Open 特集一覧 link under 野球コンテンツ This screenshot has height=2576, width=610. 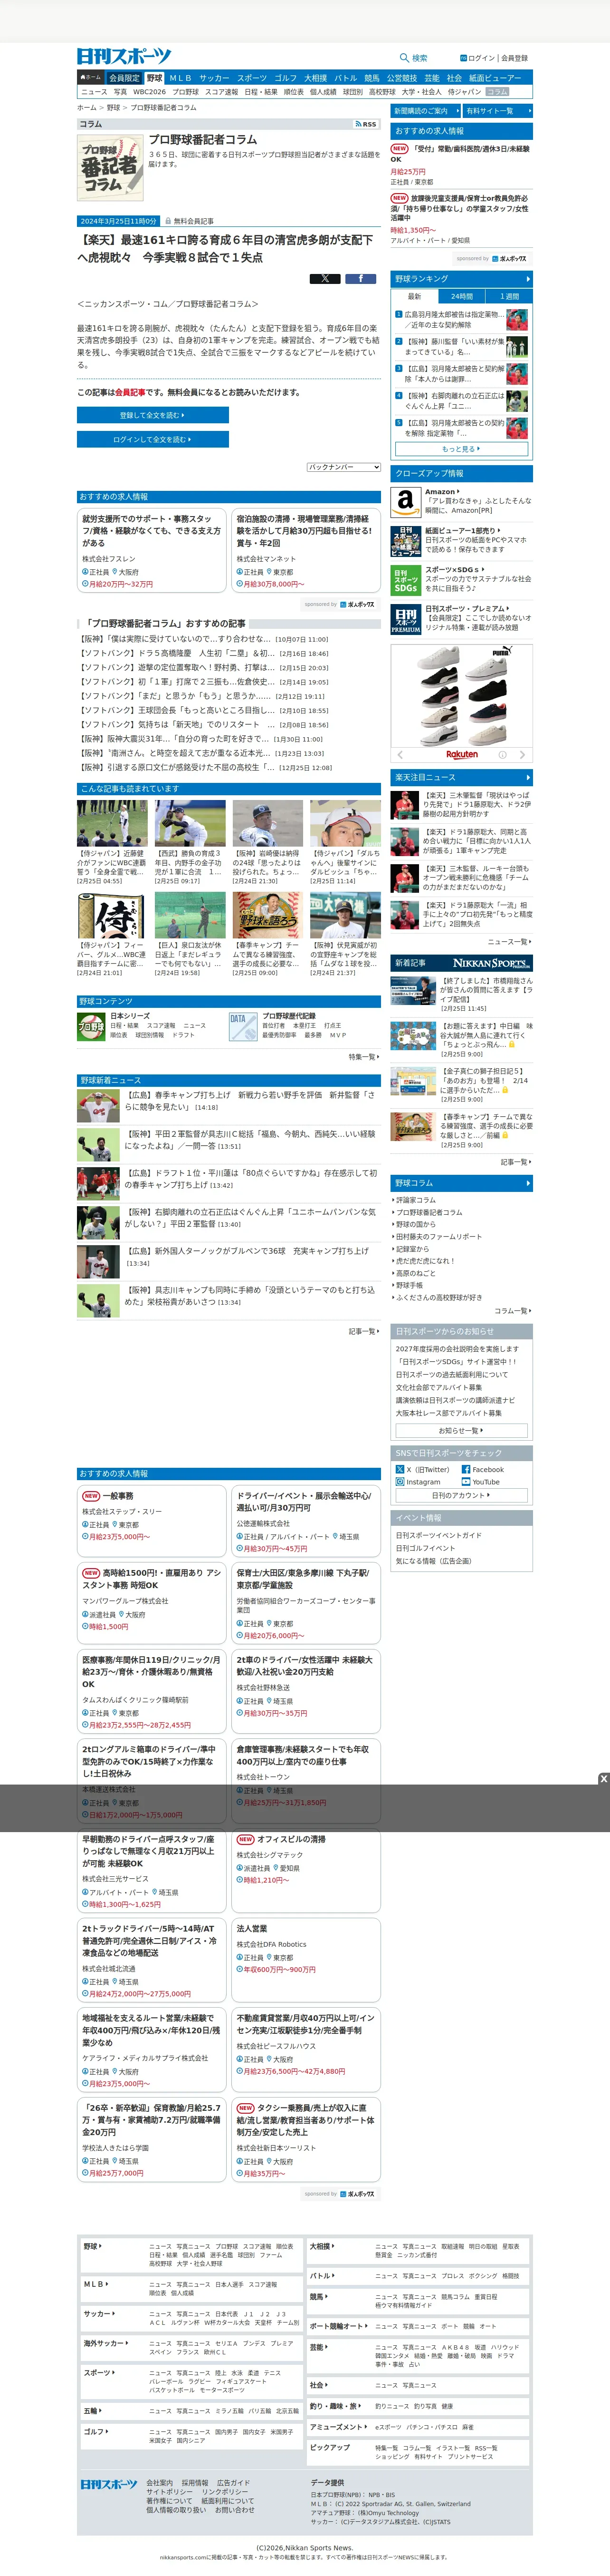coord(362,1057)
